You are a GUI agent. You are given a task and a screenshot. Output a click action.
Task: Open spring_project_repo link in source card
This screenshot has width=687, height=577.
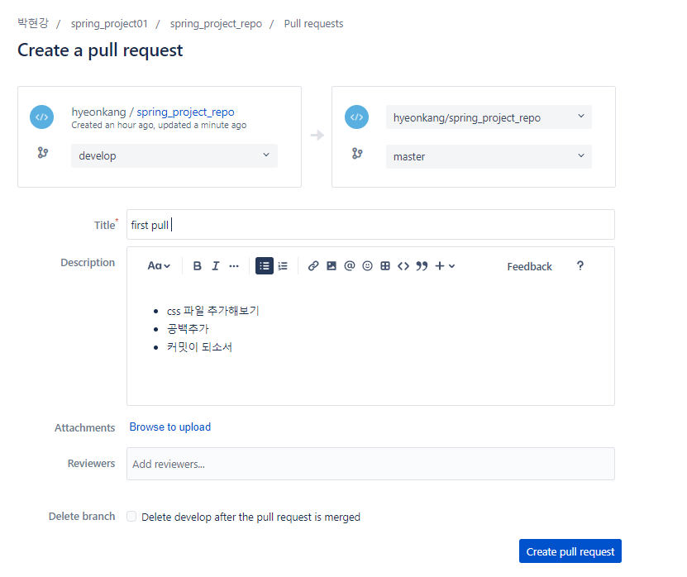(185, 112)
